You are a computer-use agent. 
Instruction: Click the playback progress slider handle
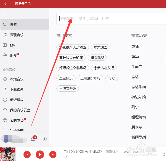point(66,157)
